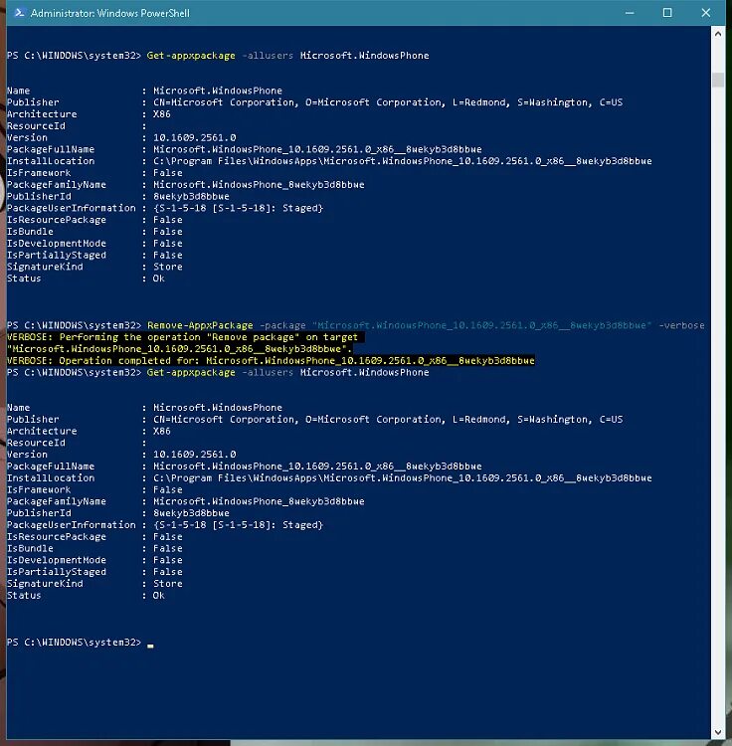Click the PowerShell icon in title bar
The image size is (732, 746).
(x=20, y=13)
